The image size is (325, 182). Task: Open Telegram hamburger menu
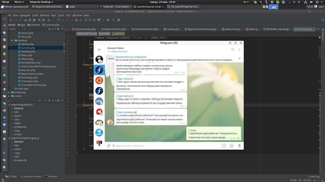coord(99,50)
